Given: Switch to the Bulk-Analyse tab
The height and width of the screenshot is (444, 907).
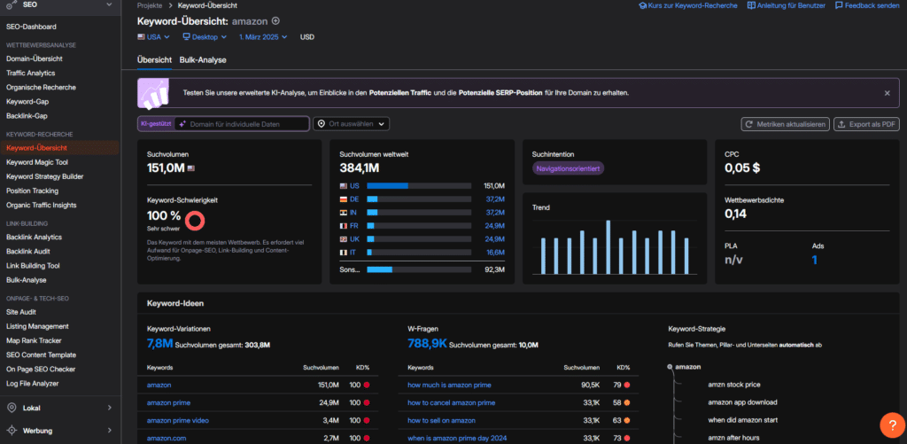Looking at the screenshot, I should [203, 59].
